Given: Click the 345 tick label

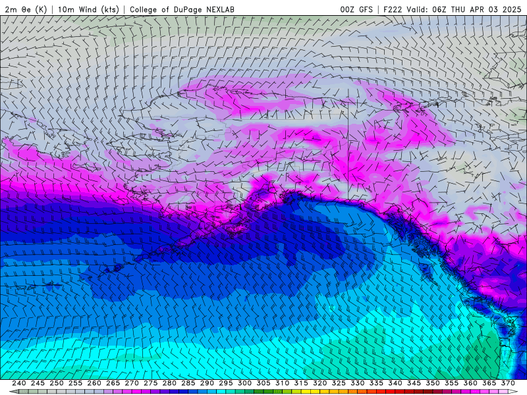Looking at the screenshot, I should 414,383.
